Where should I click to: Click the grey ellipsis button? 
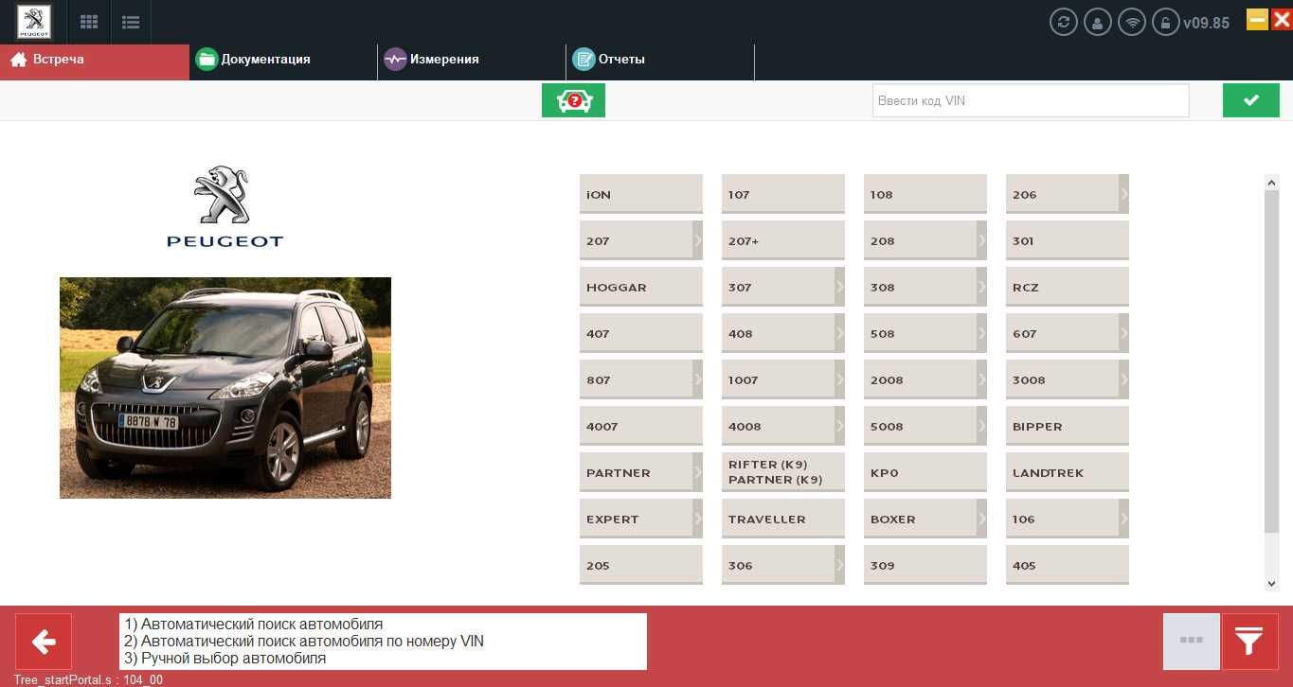point(1191,642)
